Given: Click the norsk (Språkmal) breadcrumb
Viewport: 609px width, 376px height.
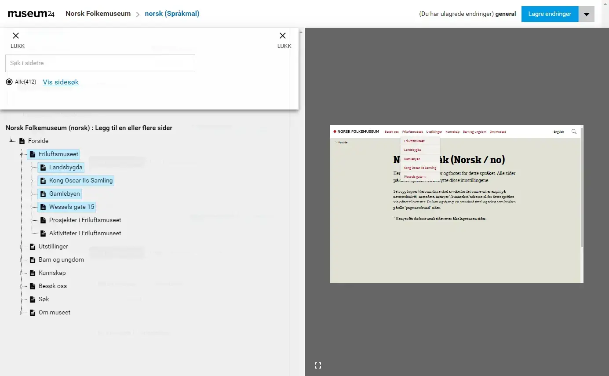Looking at the screenshot, I should tap(172, 14).
